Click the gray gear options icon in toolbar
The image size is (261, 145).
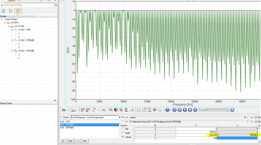coord(160,110)
